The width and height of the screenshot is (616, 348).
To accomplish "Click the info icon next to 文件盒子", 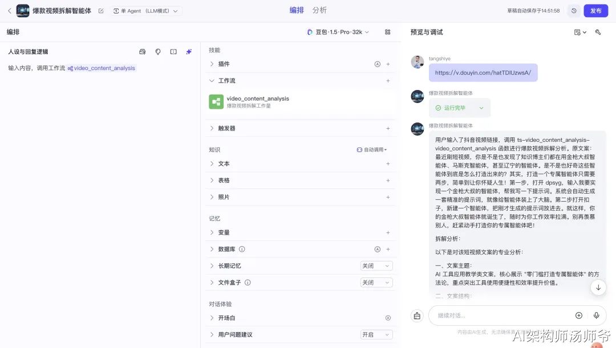I will click(x=248, y=283).
